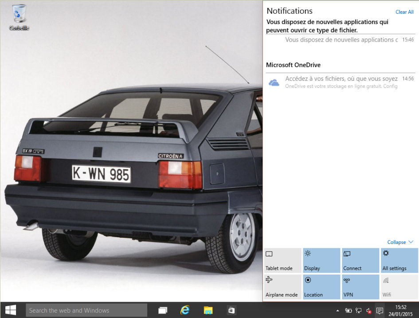Viewport: 419px width, 318px height.
Task: Toggle the Wifi quick action tile
Action: (399, 287)
